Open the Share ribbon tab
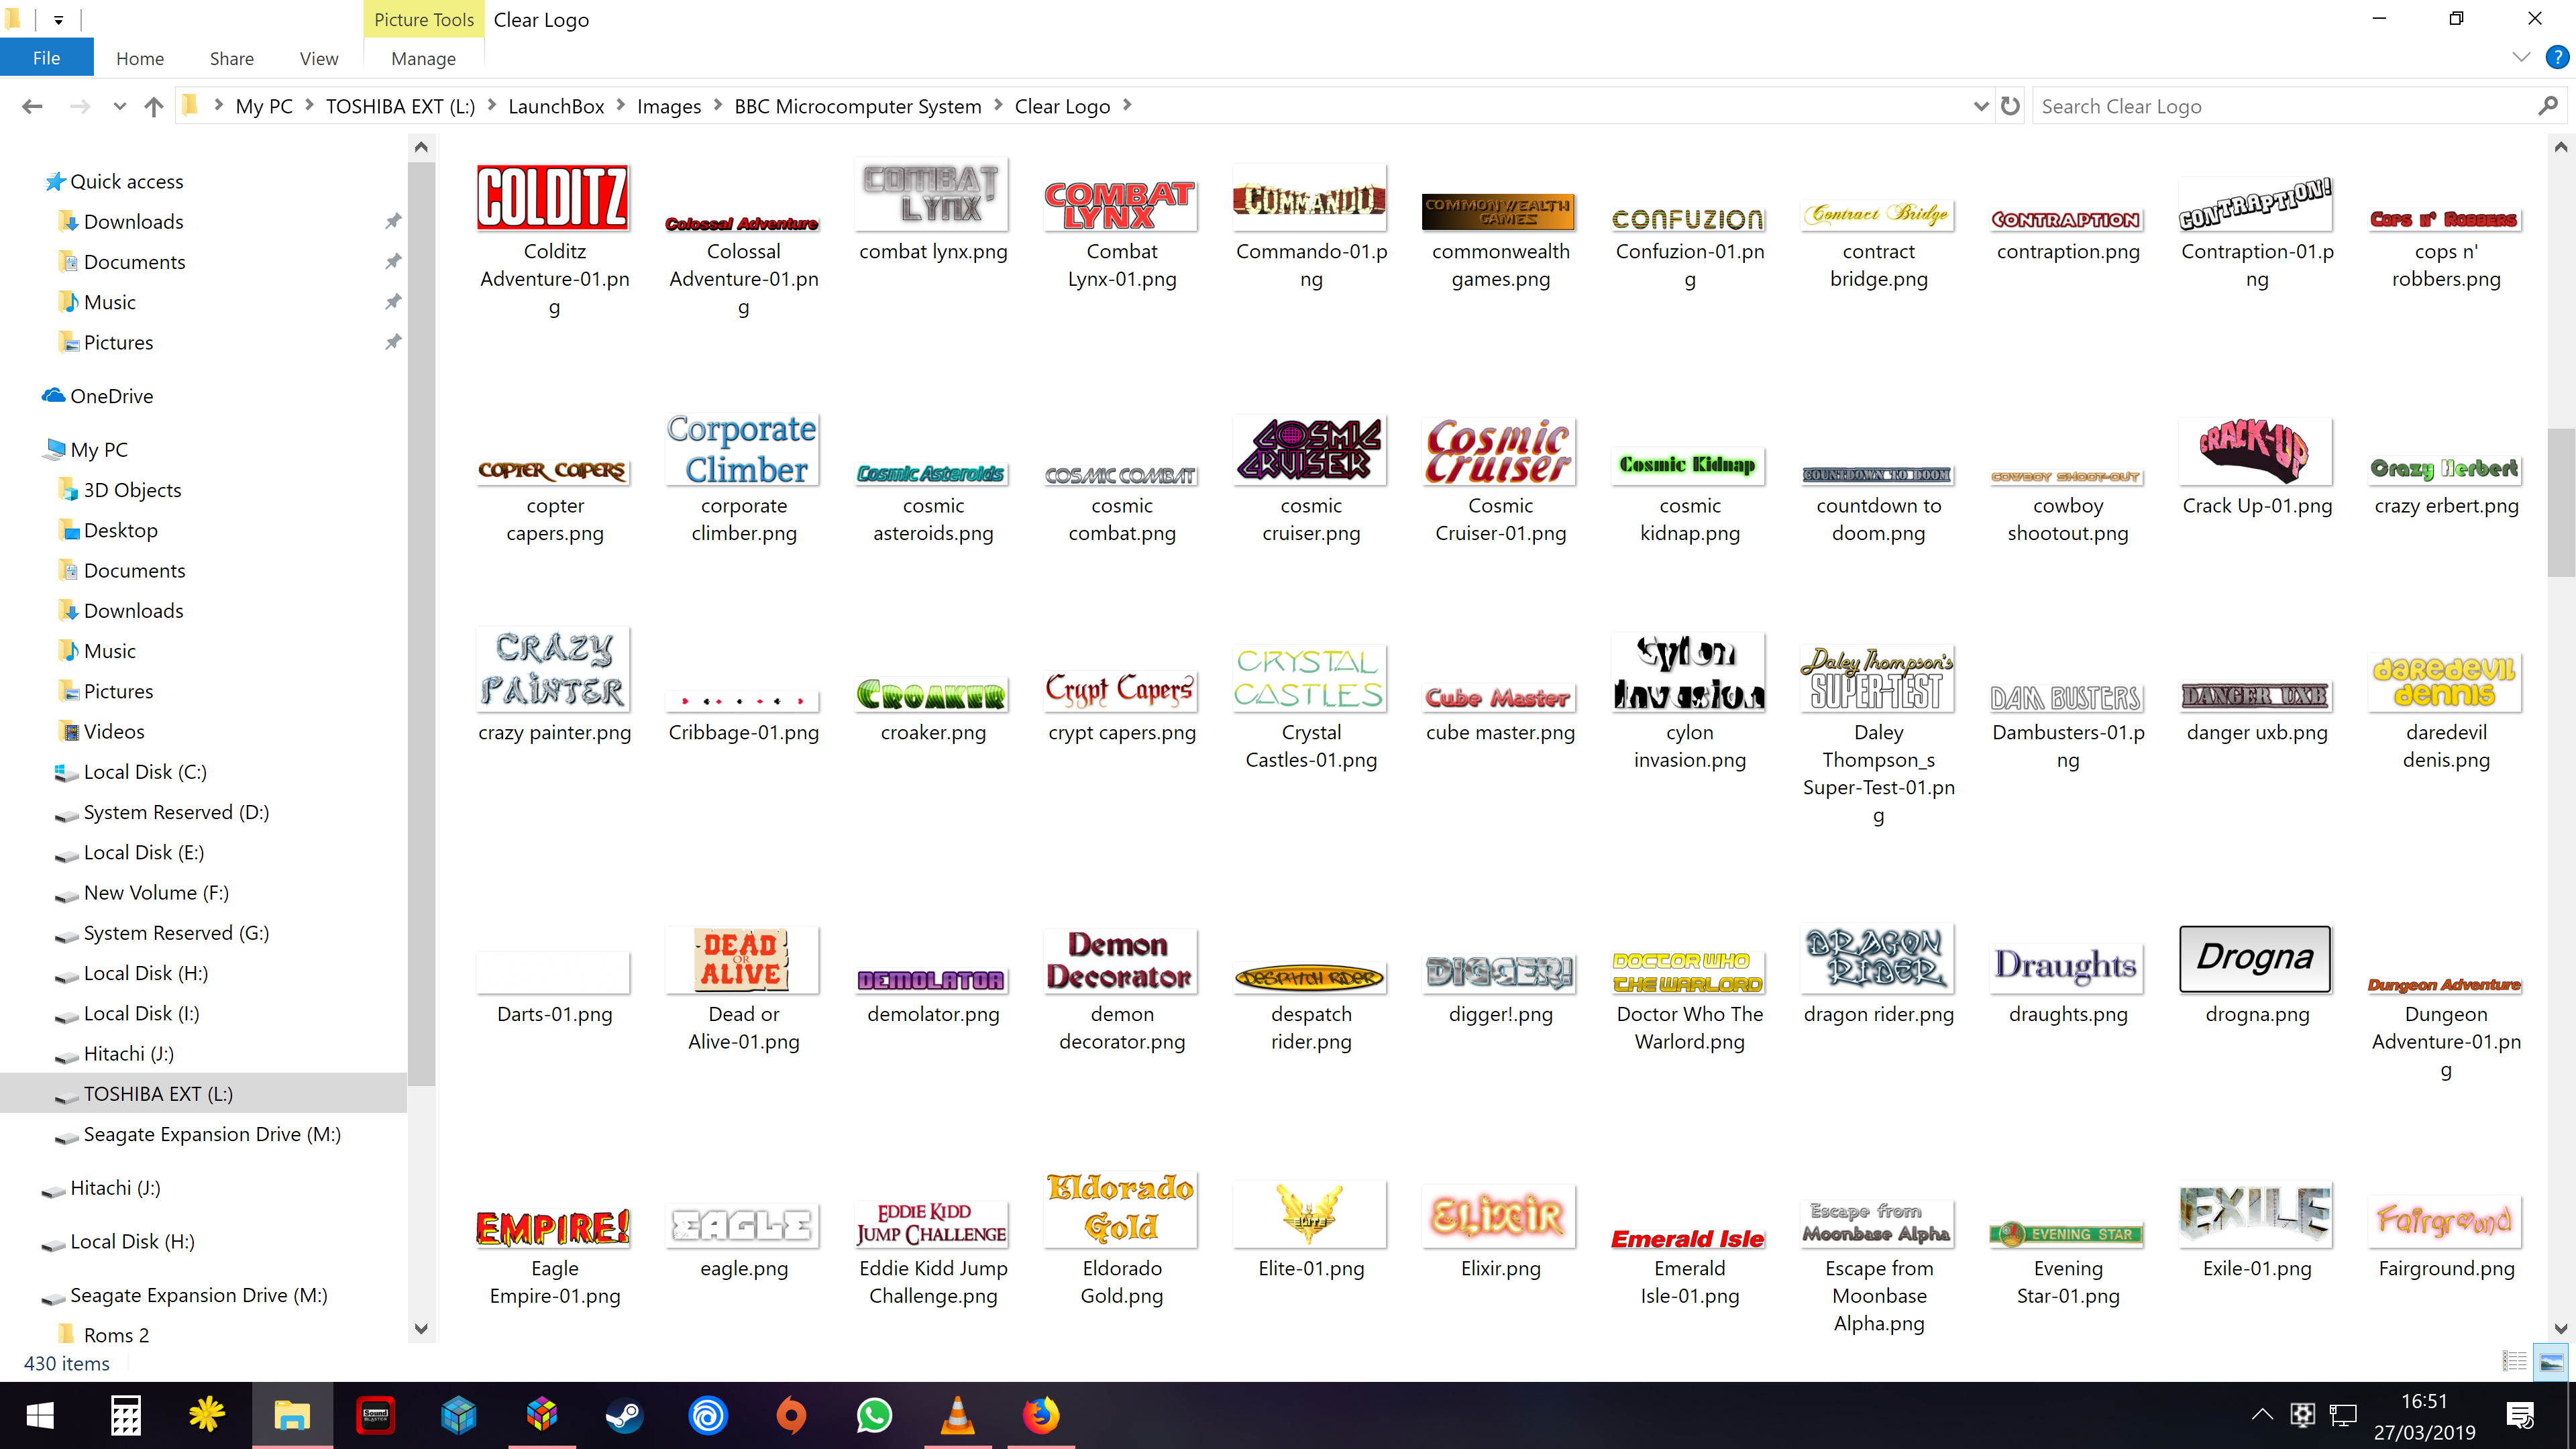Image resolution: width=2576 pixels, height=1449 pixels. pos(232,58)
